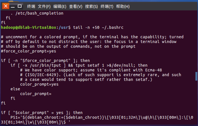
Task: Maximize the terminal window
Action: point(20,6)
